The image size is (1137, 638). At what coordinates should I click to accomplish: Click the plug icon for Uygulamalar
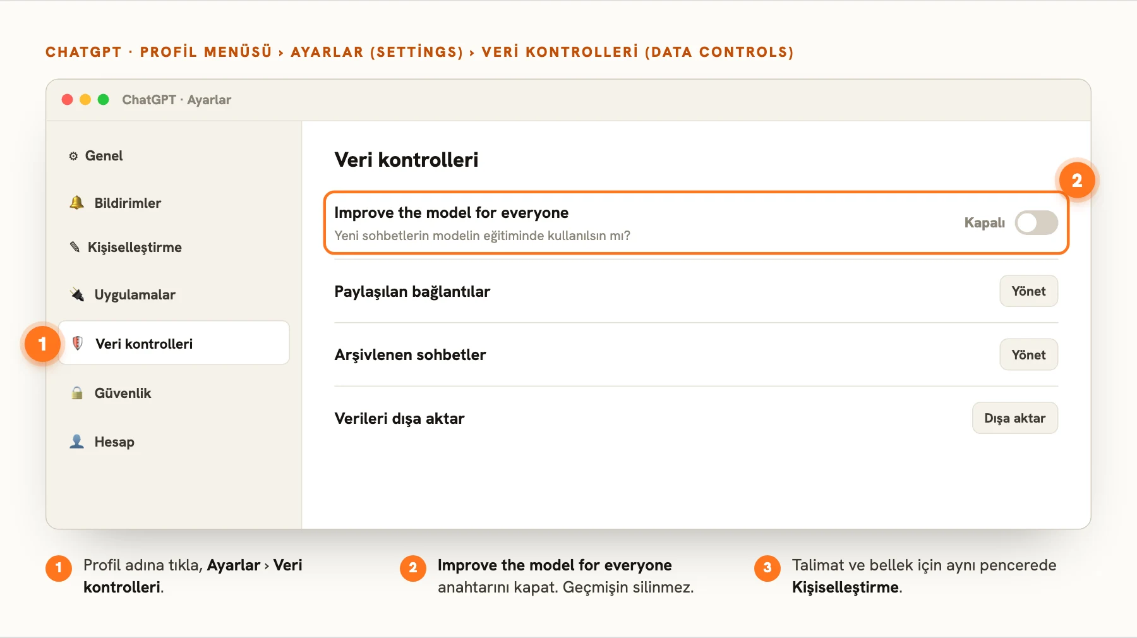pos(76,294)
